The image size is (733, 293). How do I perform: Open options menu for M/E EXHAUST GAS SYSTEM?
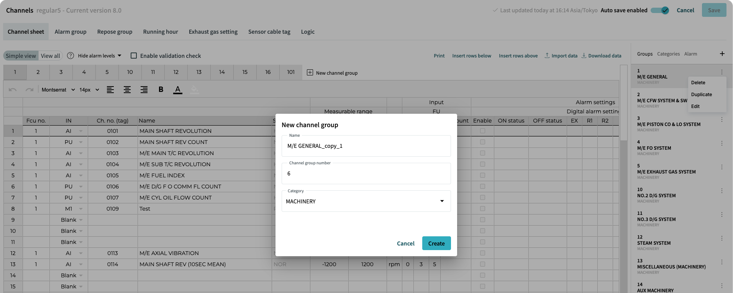coord(722,167)
